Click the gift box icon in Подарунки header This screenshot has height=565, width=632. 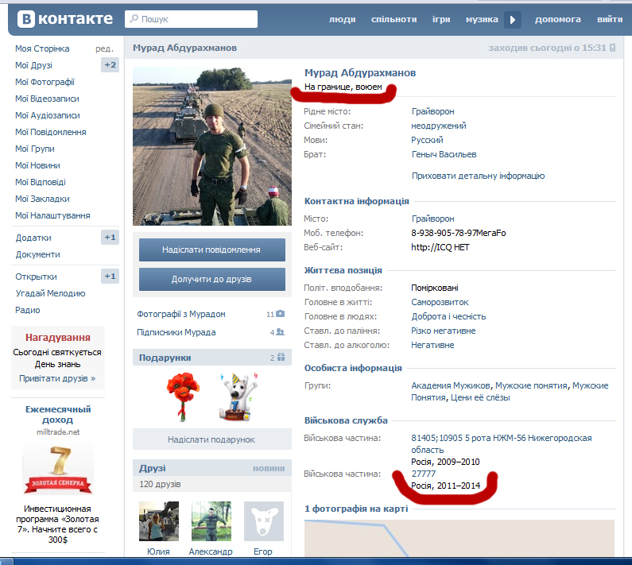[281, 358]
